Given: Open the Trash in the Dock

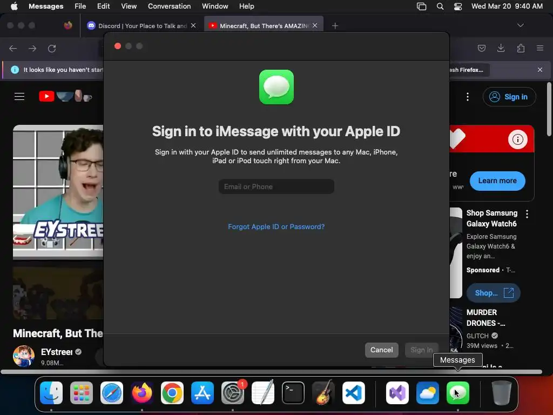Looking at the screenshot, I should [x=502, y=393].
